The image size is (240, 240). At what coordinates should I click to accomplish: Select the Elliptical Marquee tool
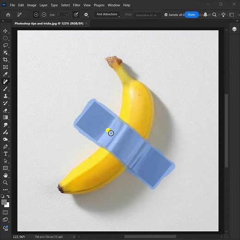(6, 38)
